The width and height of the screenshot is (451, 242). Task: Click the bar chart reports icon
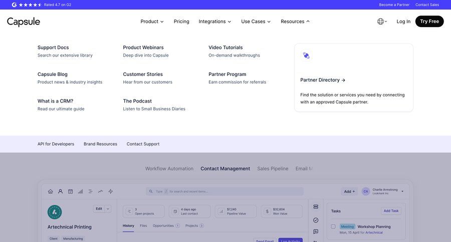point(80,191)
